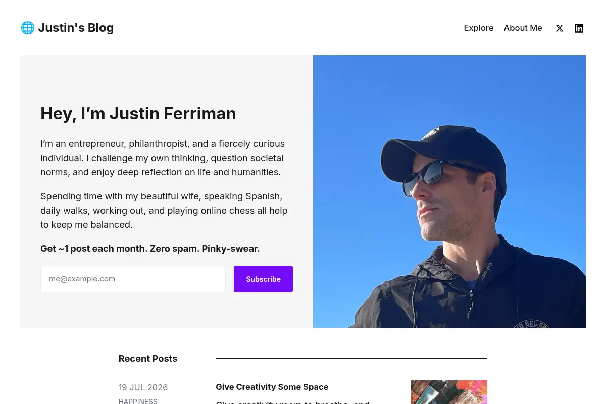Viewport: 606px width, 404px height.
Task: Open the X (Twitter) profile icon
Action: [560, 28]
